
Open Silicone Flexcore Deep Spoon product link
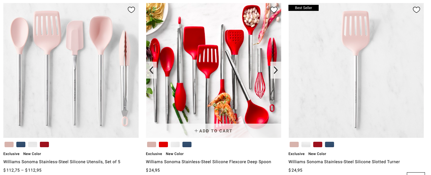pos(208,162)
